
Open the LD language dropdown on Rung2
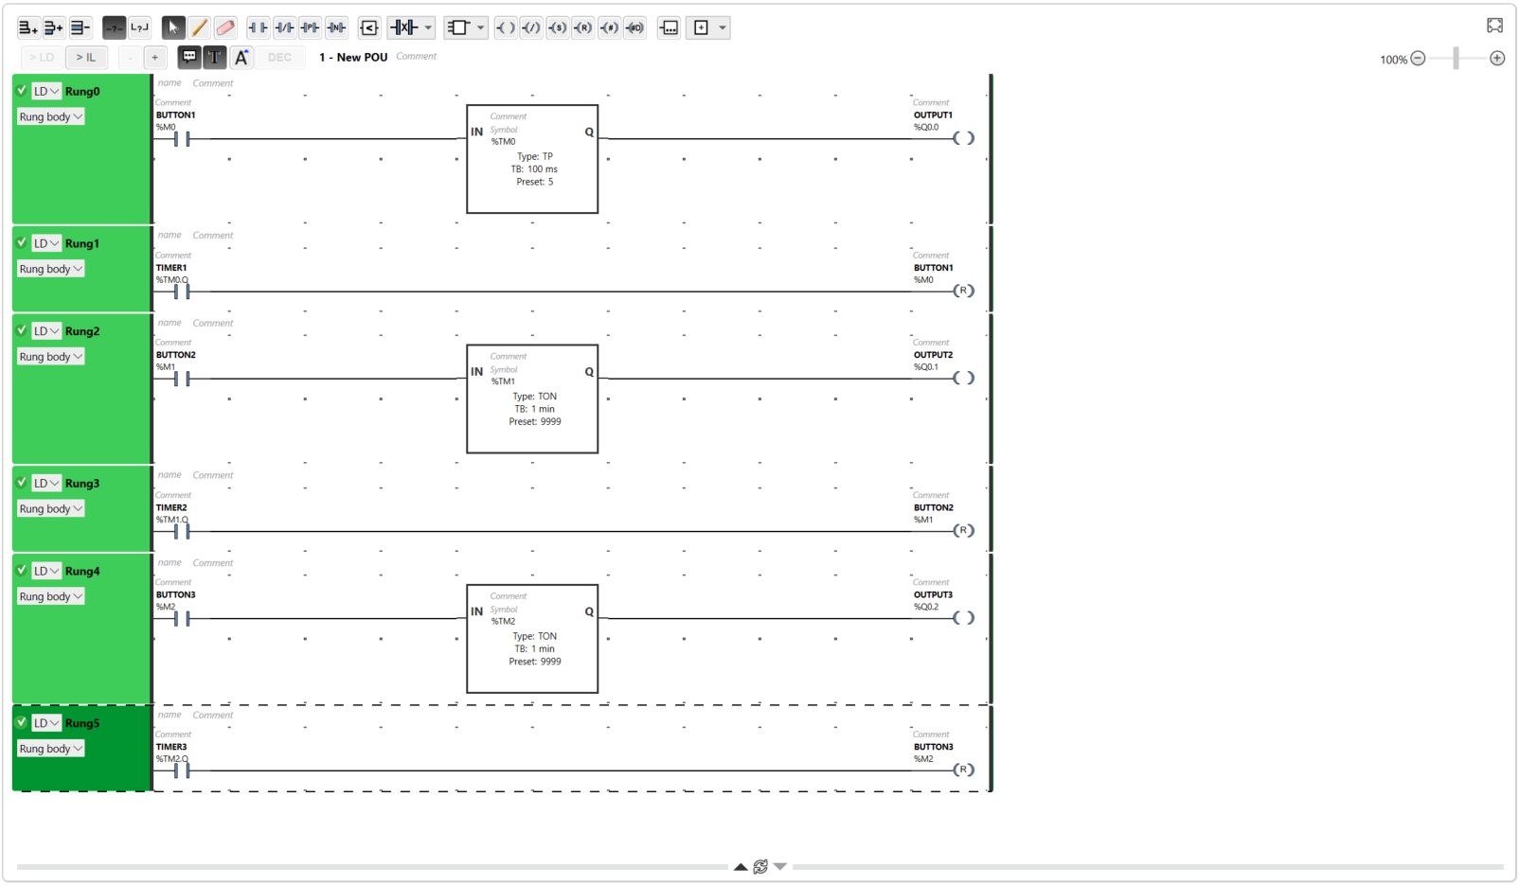click(45, 331)
